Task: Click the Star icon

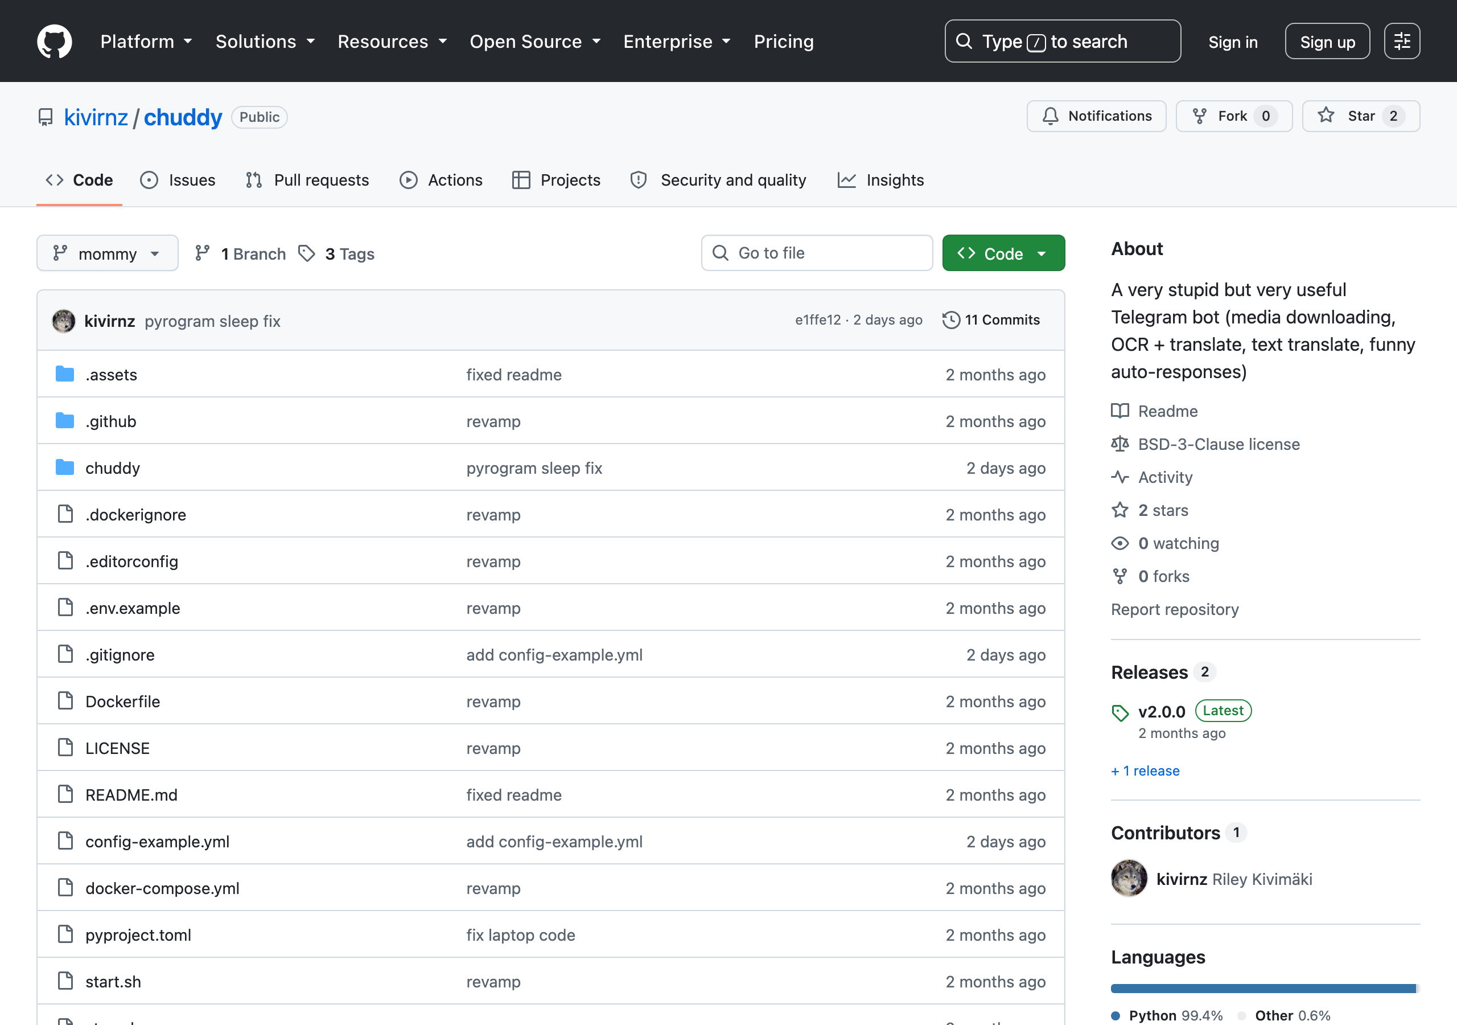Action: [1326, 116]
